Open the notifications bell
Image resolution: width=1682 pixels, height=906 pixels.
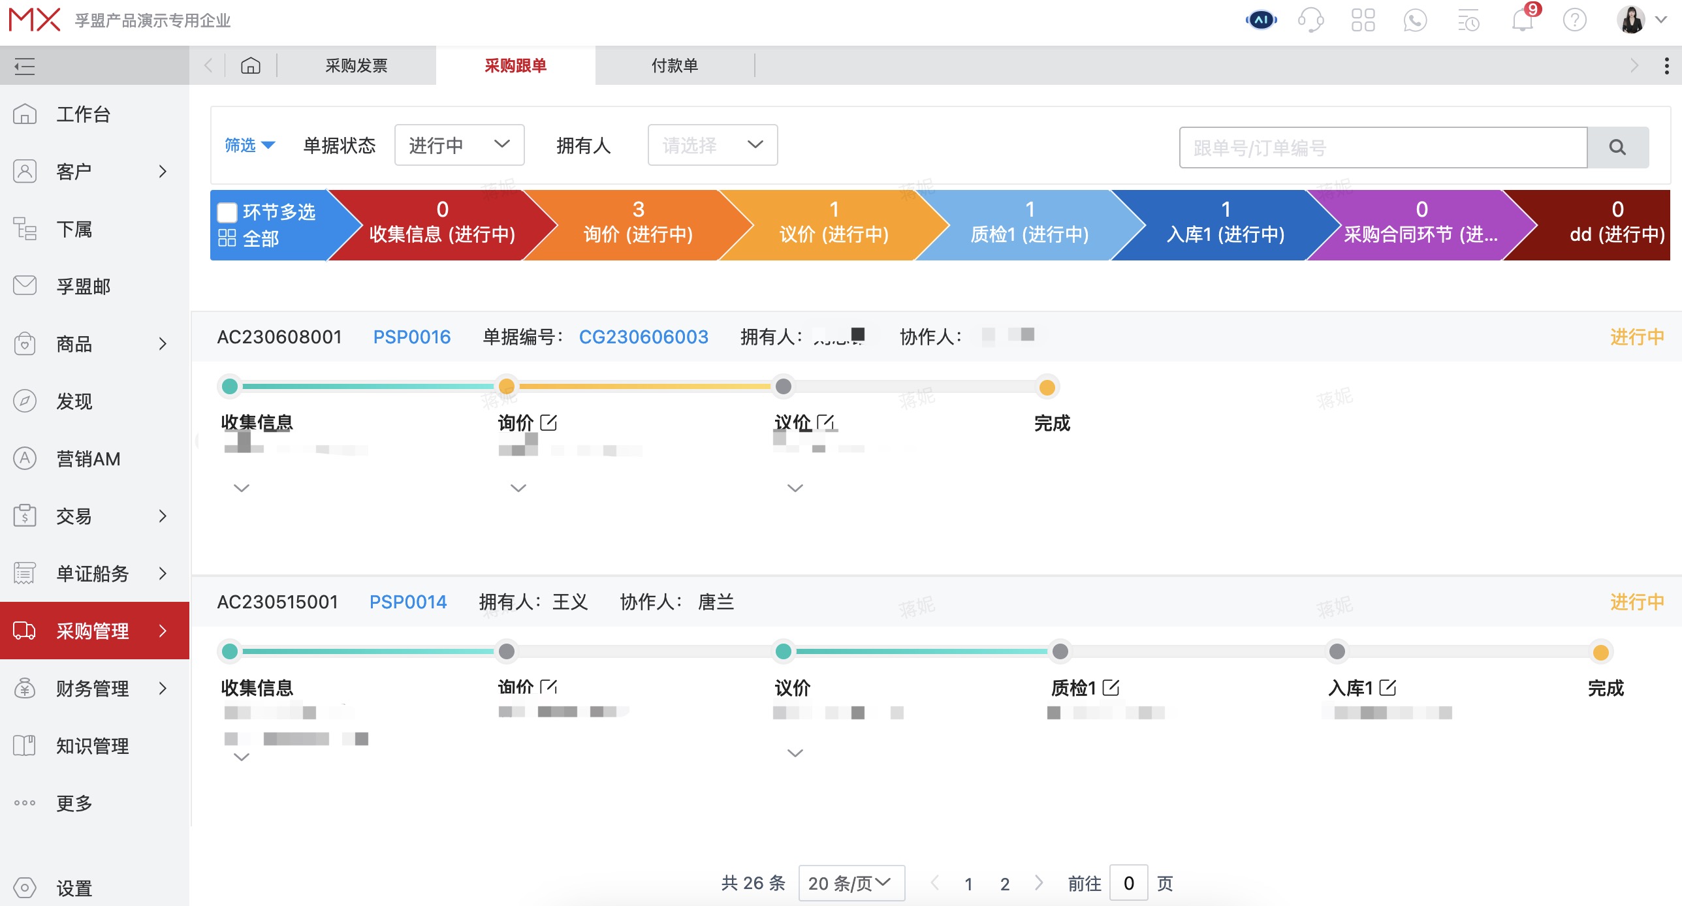tap(1522, 20)
